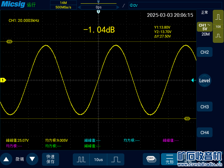Toggle the cursor (光标) button
The width and height of the screenshot is (224, 168).
click(170, 159)
